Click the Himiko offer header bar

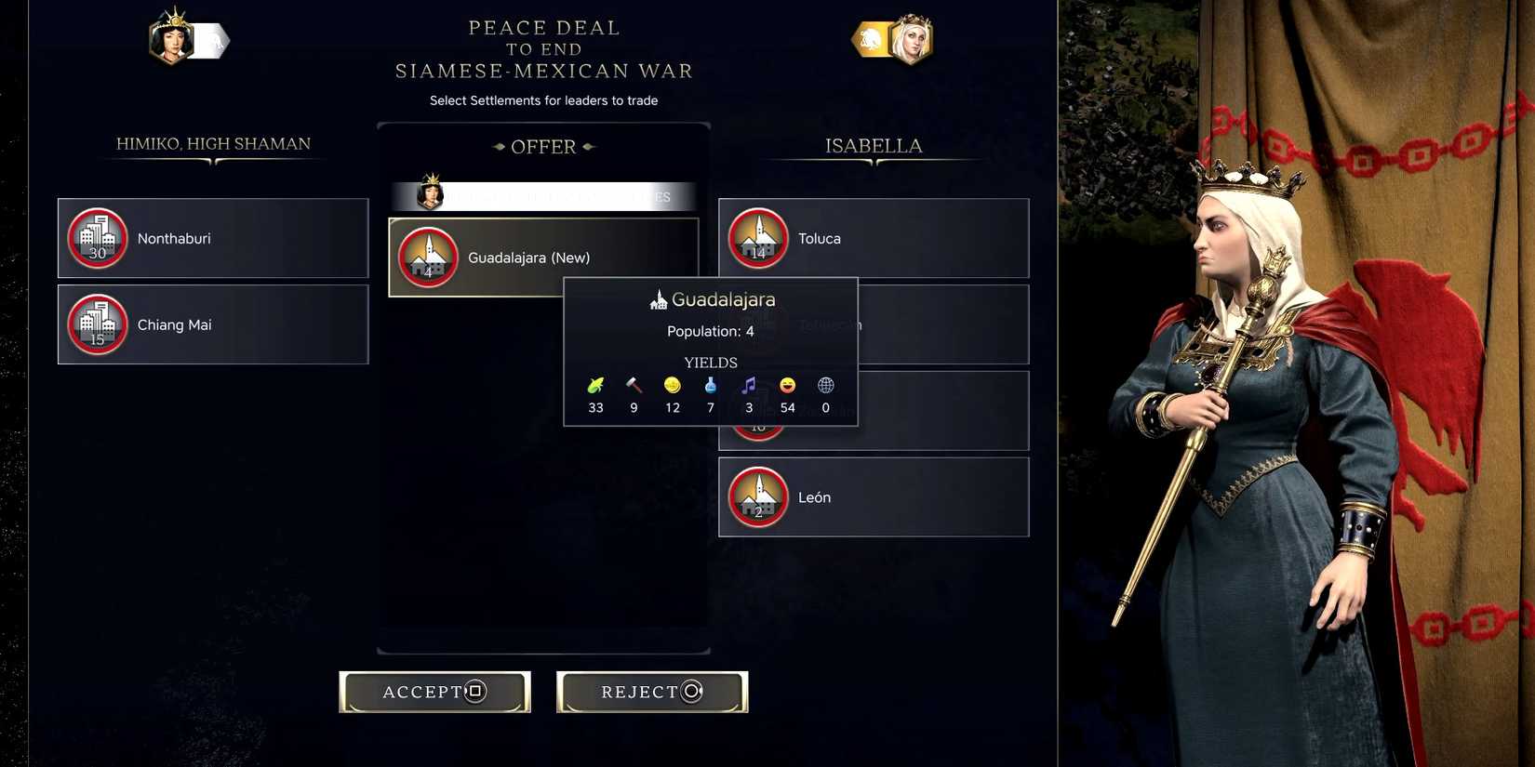pos(544,196)
